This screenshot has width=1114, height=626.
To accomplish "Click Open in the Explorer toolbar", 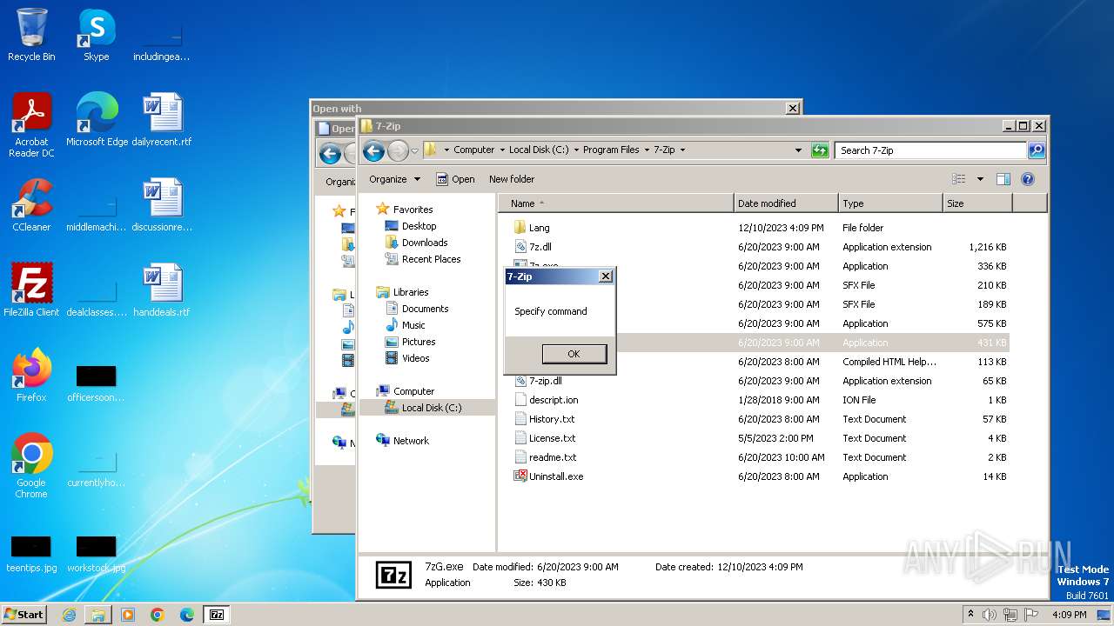I will click(455, 179).
